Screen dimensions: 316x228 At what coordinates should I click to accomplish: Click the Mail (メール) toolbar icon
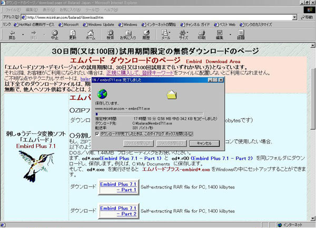point(166,35)
